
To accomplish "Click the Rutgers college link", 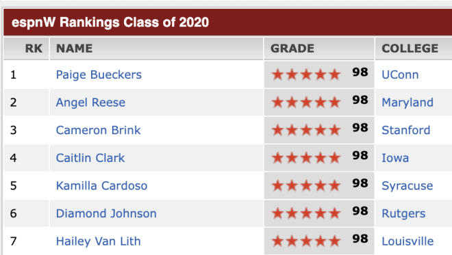I will [403, 213].
